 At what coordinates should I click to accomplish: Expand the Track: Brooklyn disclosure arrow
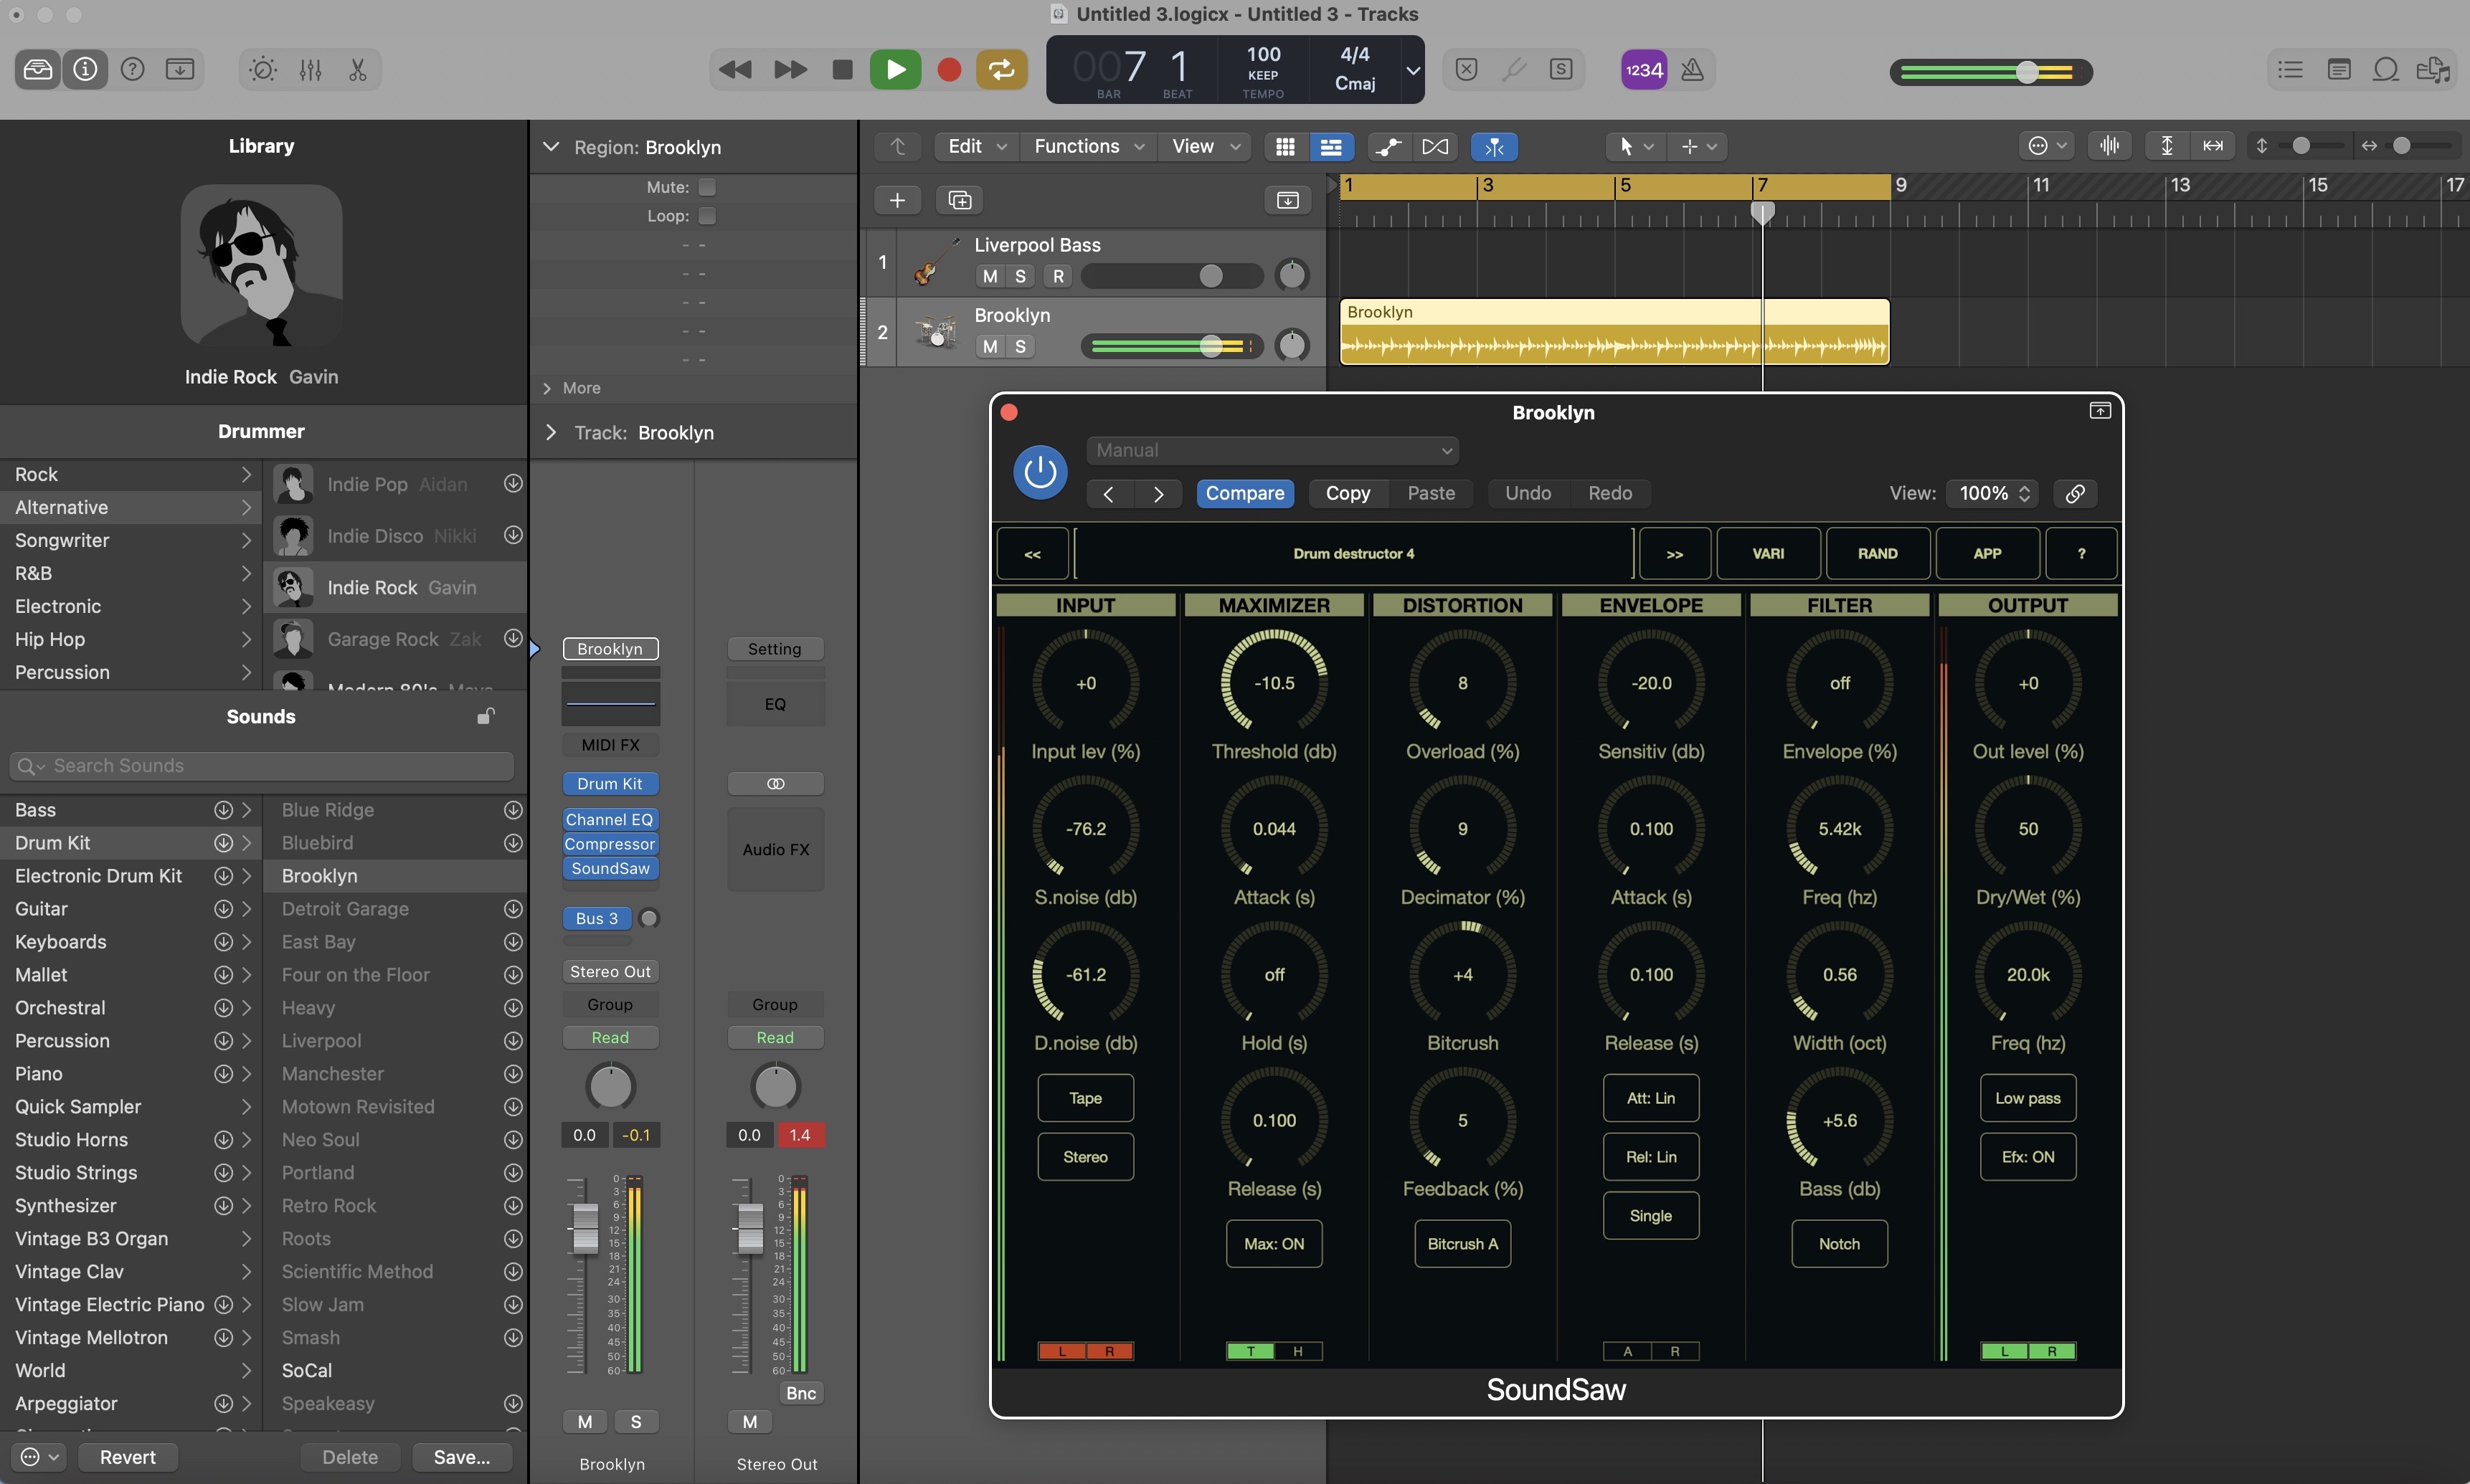[550, 432]
